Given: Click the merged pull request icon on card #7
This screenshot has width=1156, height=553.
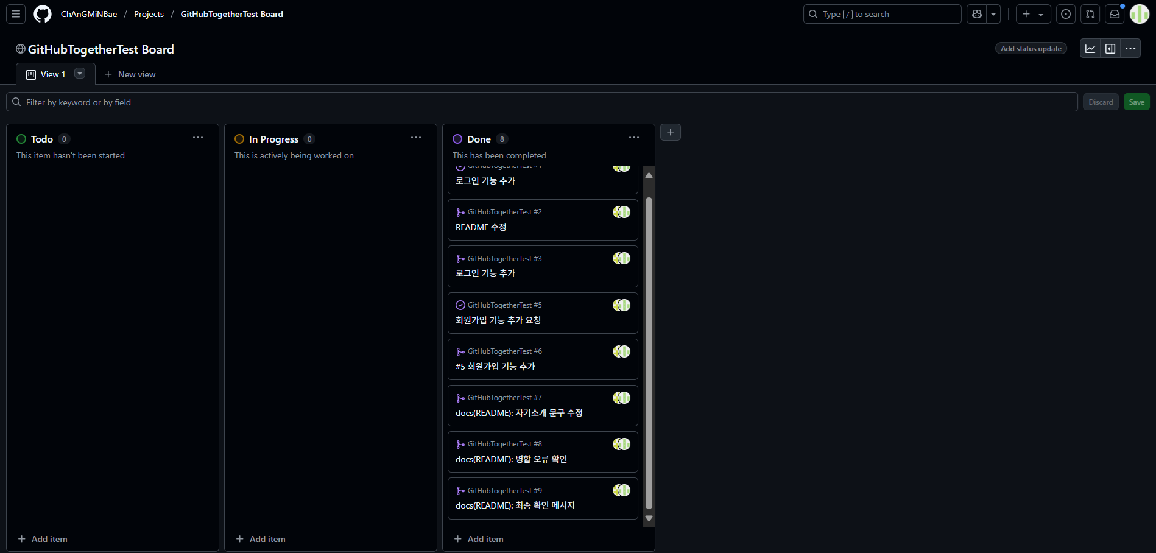Looking at the screenshot, I should [x=460, y=398].
